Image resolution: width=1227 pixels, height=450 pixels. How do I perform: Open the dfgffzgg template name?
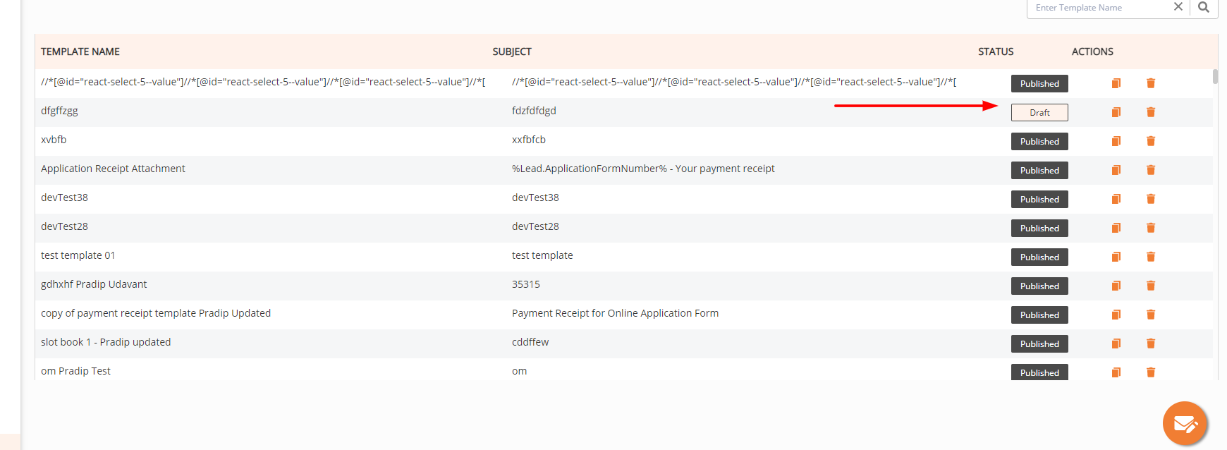click(59, 111)
